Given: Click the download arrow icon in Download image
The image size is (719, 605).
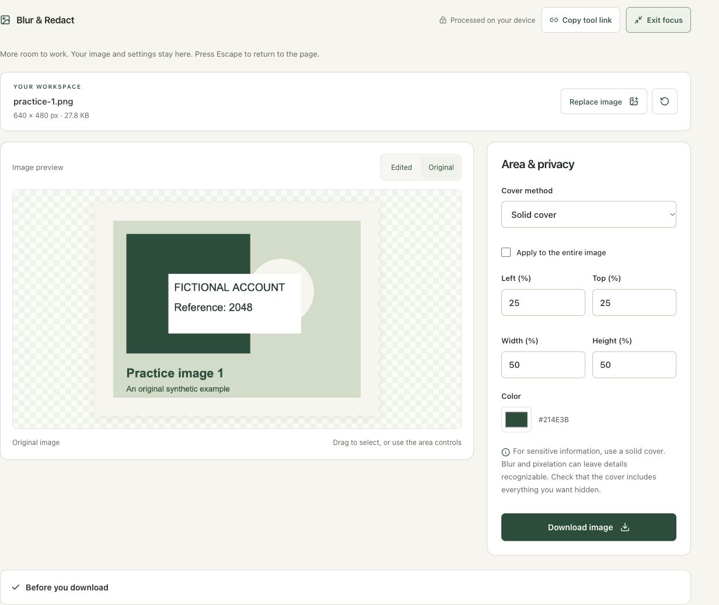Looking at the screenshot, I should point(625,527).
